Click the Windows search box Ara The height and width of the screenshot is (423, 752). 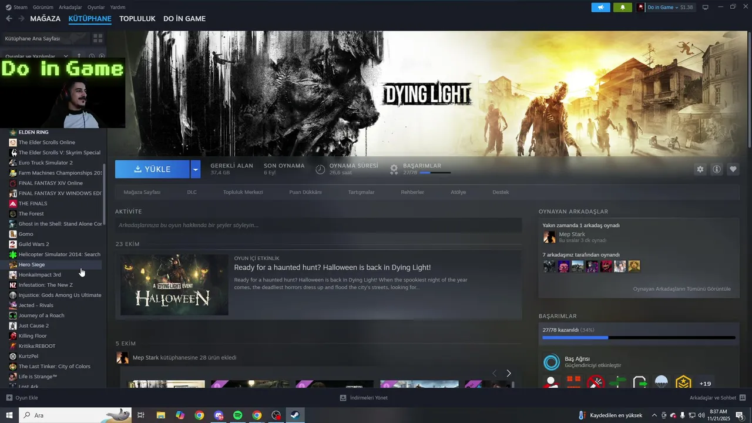(x=75, y=415)
